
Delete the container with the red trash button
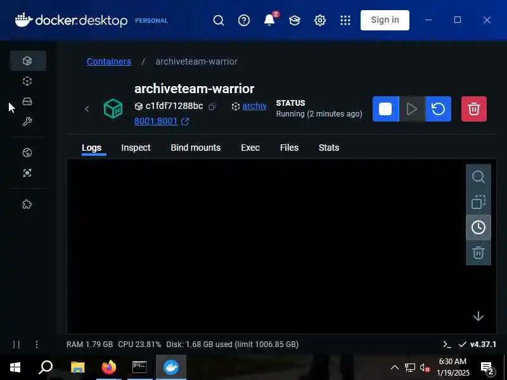coord(474,109)
